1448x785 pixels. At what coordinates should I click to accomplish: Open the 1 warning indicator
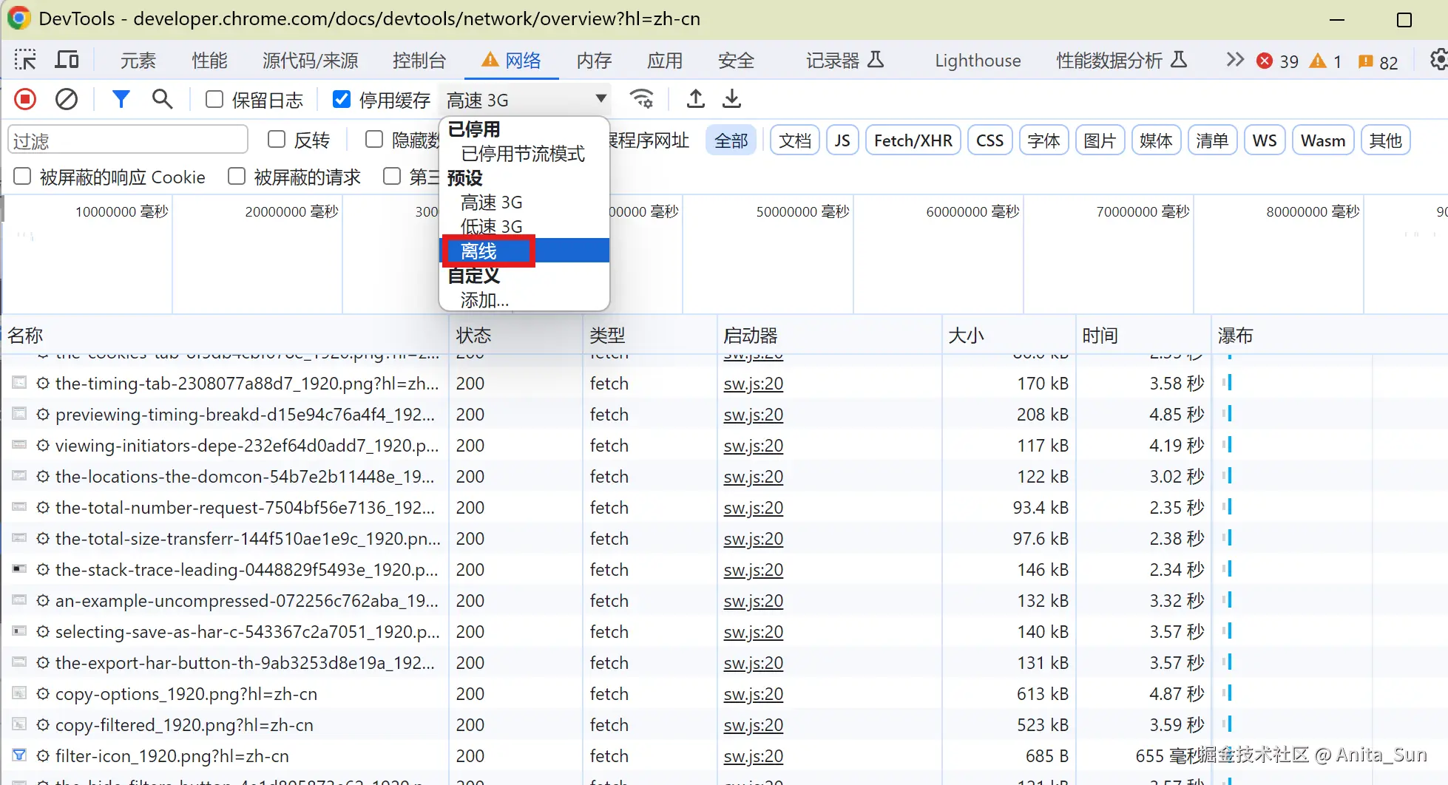[x=1326, y=61]
